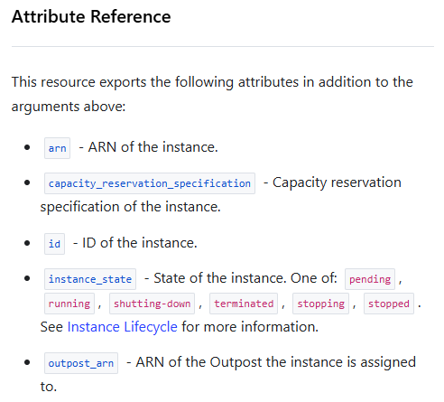Select the stopping state value
The height and width of the screenshot is (402, 444).
[x=320, y=304]
